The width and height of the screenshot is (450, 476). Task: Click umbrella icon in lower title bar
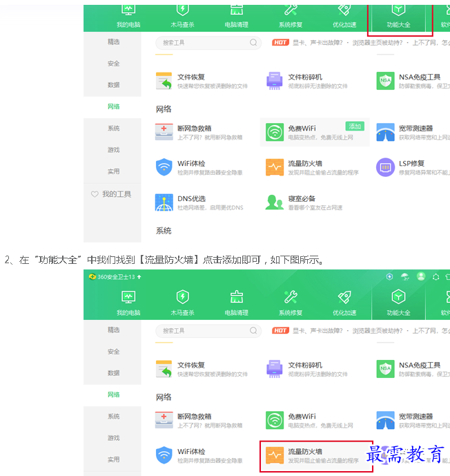pyautogui.click(x=405, y=276)
